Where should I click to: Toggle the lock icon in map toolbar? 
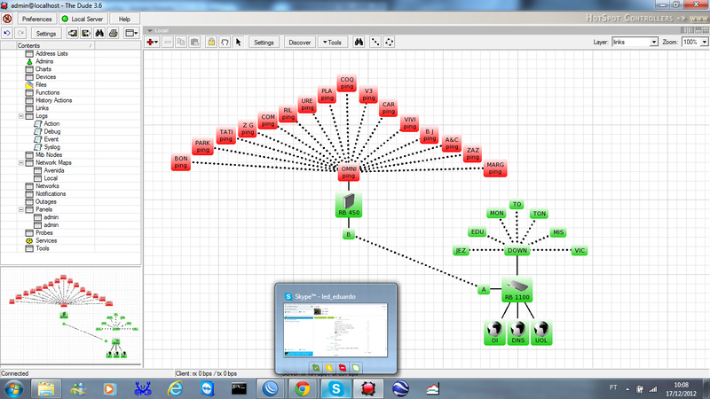click(x=211, y=42)
